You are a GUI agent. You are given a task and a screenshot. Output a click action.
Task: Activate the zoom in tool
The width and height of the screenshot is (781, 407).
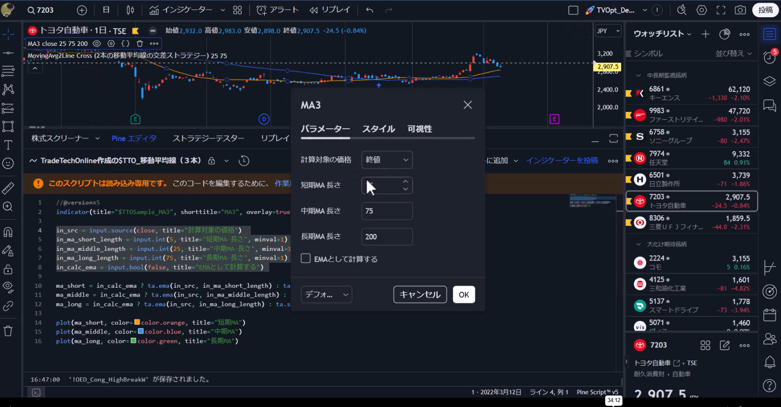coord(8,207)
